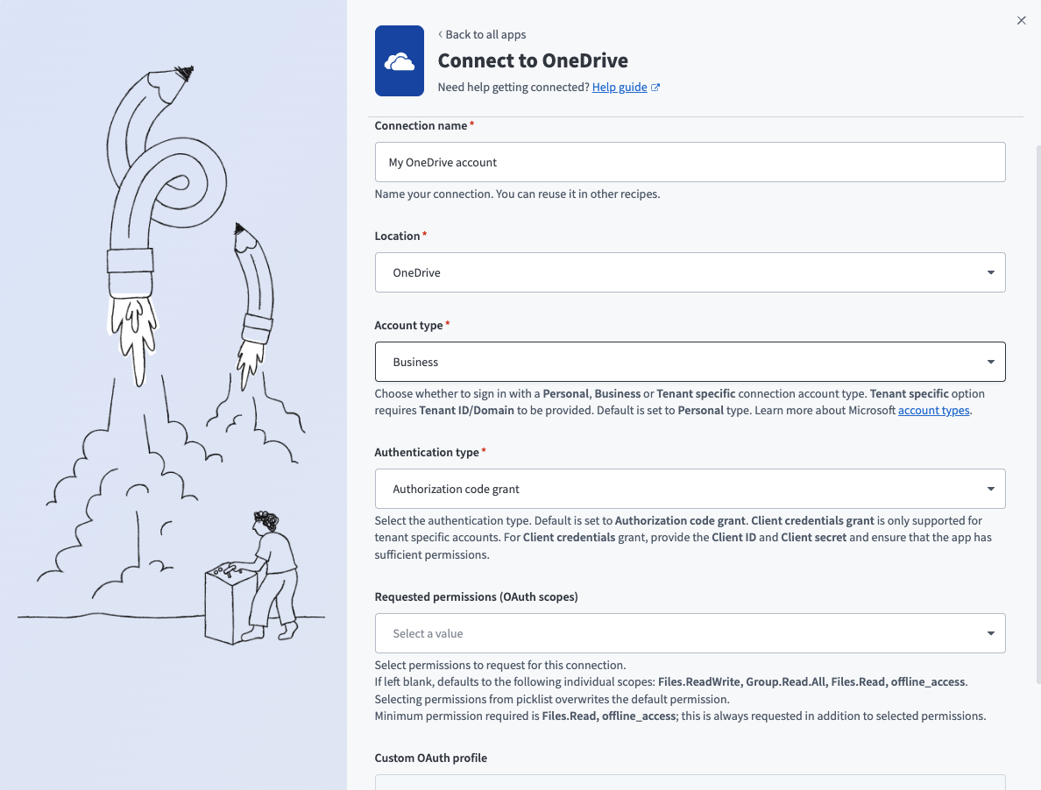This screenshot has width=1041, height=790.
Task: Click the OneDrive cloud app icon
Action: (x=399, y=61)
